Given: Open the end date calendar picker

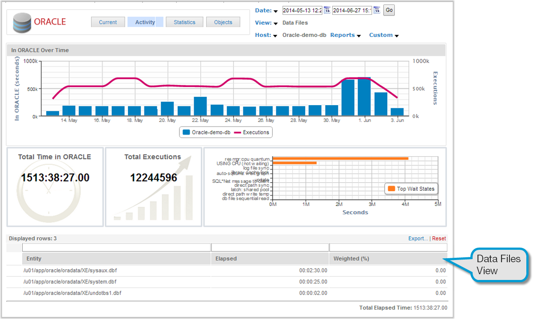Looking at the screenshot, I should pos(377,10).
